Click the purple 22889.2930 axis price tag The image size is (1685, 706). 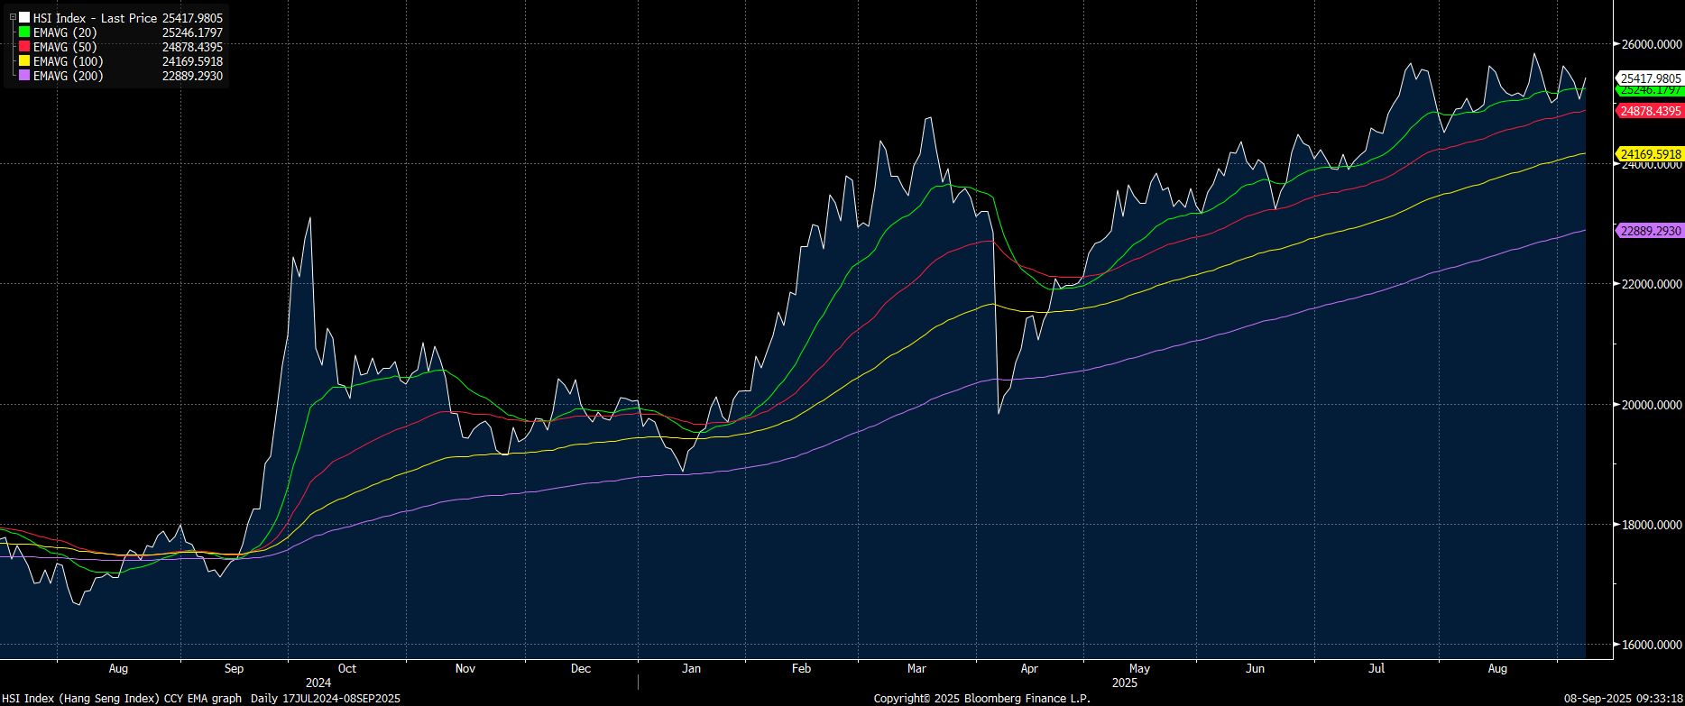[x=1650, y=231]
